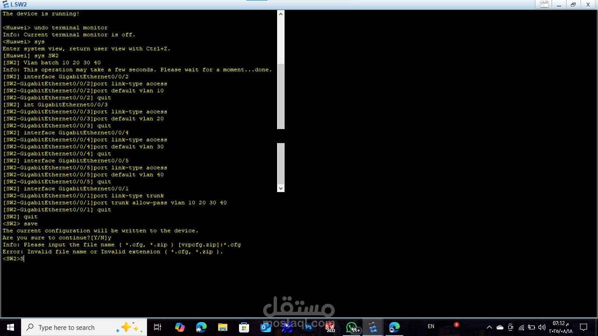Open WhatsApp from the taskbar
The width and height of the screenshot is (598, 336).
coord(352,327)
